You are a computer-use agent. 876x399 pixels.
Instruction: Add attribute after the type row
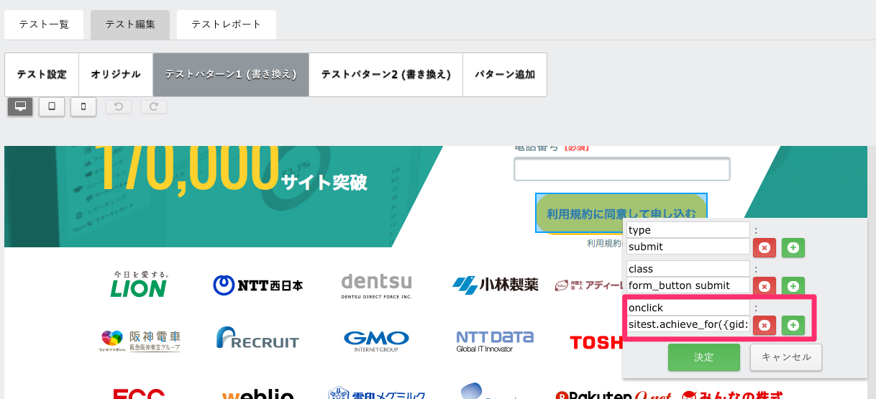pyautogui.click(x=793, y=247)
